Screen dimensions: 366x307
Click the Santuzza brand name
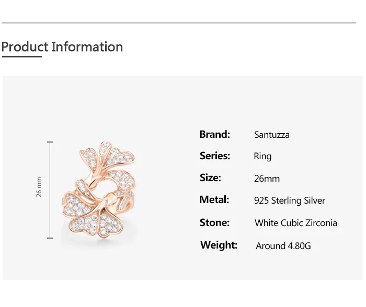click(x=271, y=135)
